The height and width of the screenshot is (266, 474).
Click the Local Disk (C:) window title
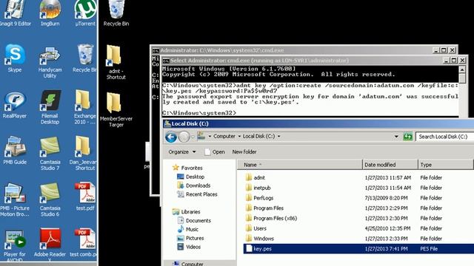pyautogui.click(x=190, y=123)
